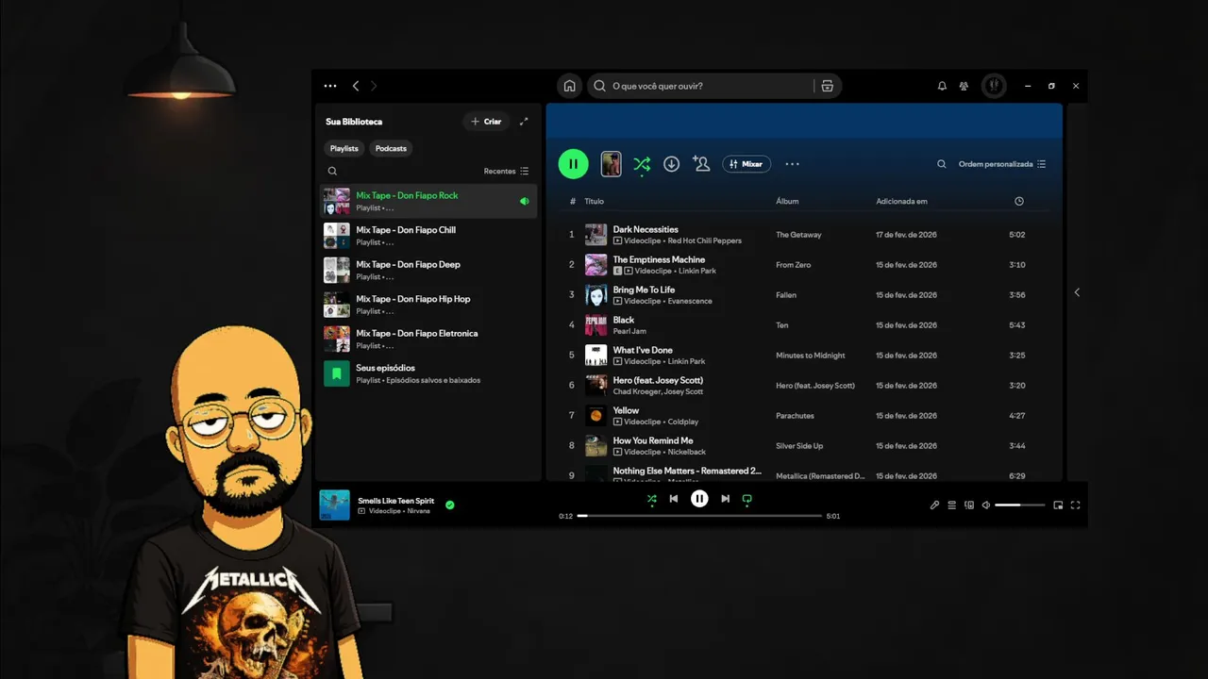Search within the playlist tracks

[941, 164]
